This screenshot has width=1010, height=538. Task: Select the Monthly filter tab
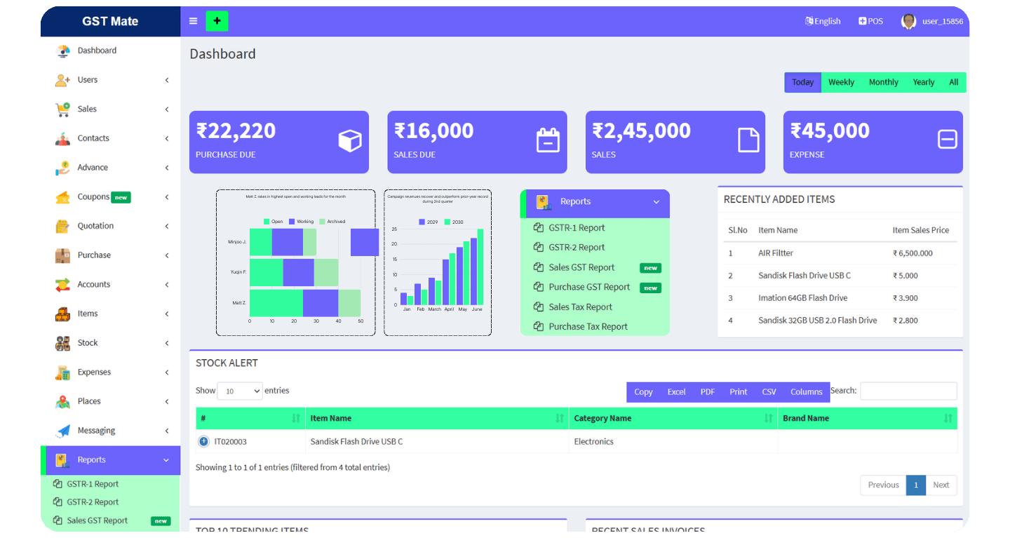click(x=883, y=82)
